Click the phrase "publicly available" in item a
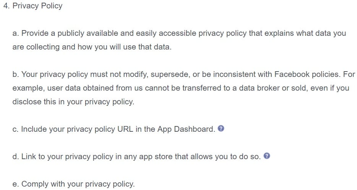 tap(88, 34)
